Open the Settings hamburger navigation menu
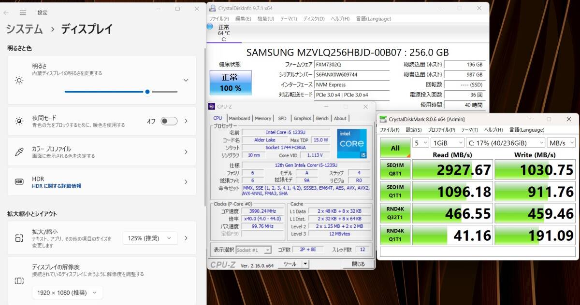The width and height of the screenshot is (580, 305). (23, 13)
